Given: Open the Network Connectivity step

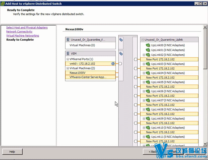Looking at the screenshot, I should pyautogui.click(x=19, y=31).
